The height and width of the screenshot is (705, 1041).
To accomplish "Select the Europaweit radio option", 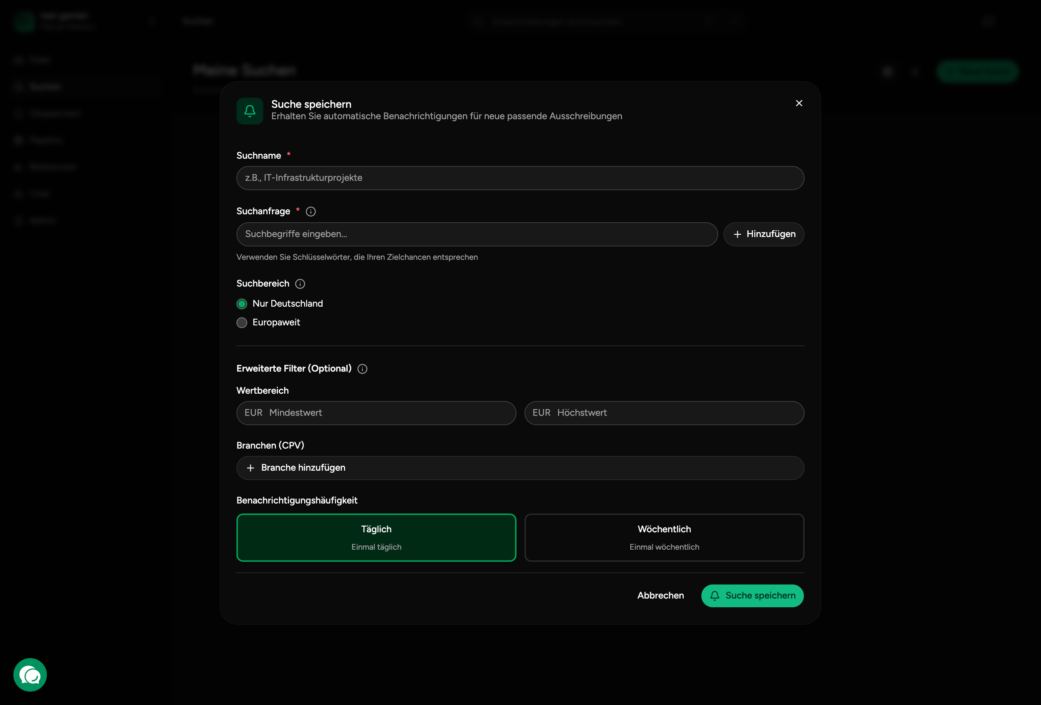I will [242, 323].
